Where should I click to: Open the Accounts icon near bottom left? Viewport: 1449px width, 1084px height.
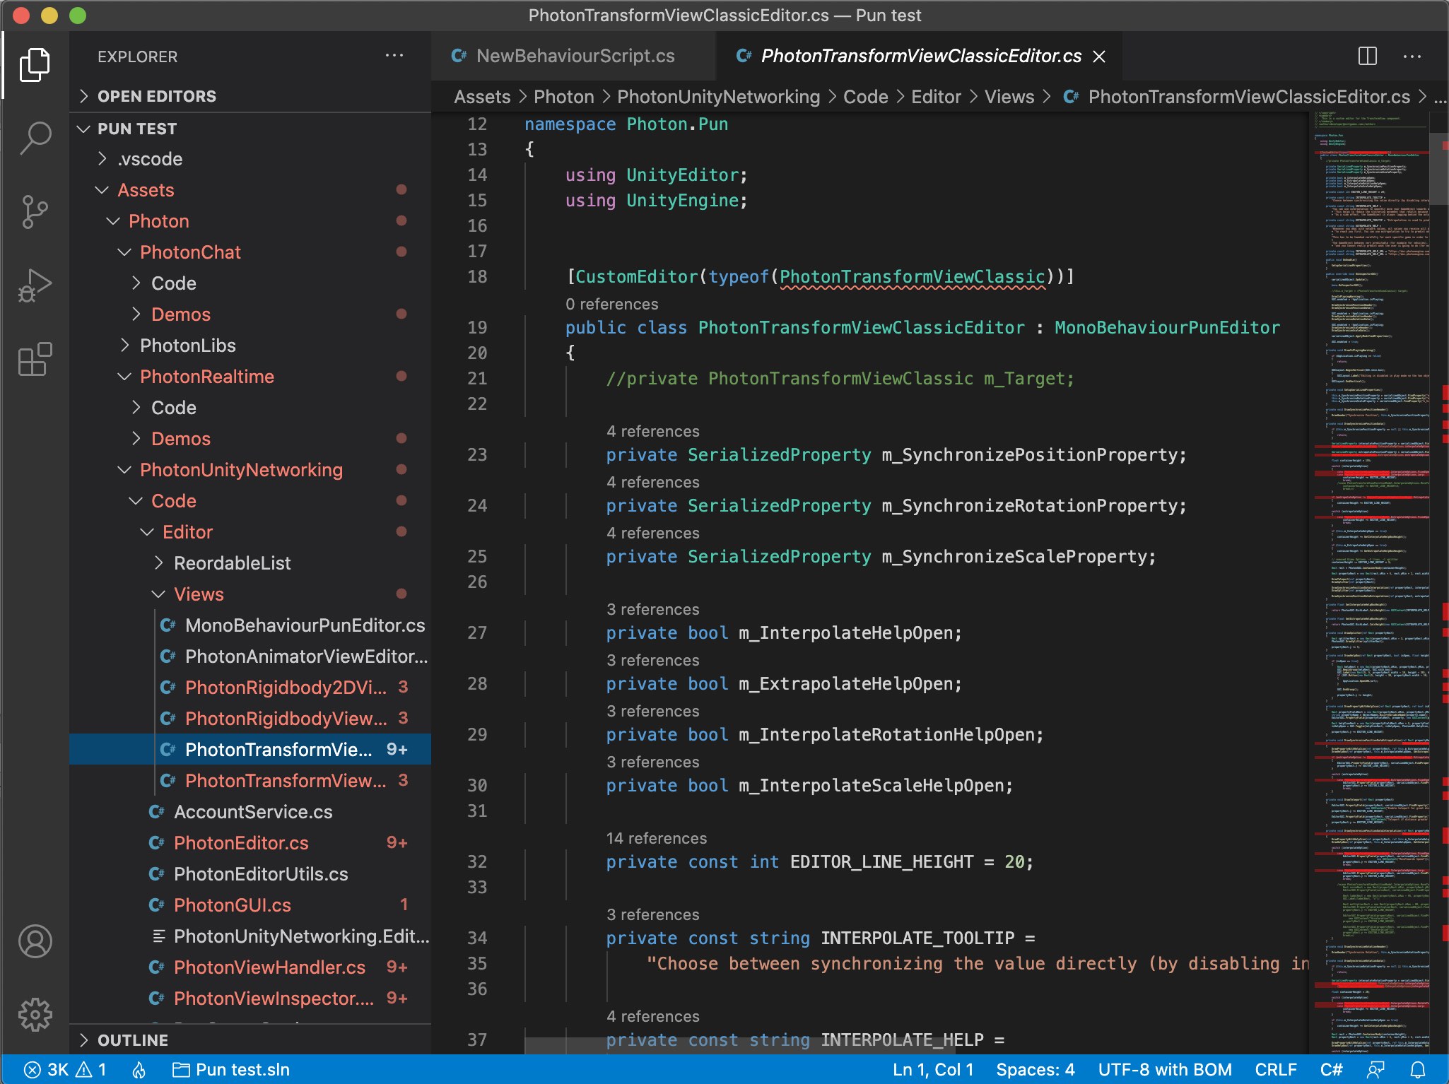(35, 941)
